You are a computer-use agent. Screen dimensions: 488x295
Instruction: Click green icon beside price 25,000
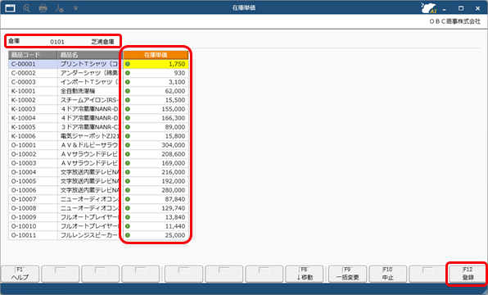tap(128, 235)
